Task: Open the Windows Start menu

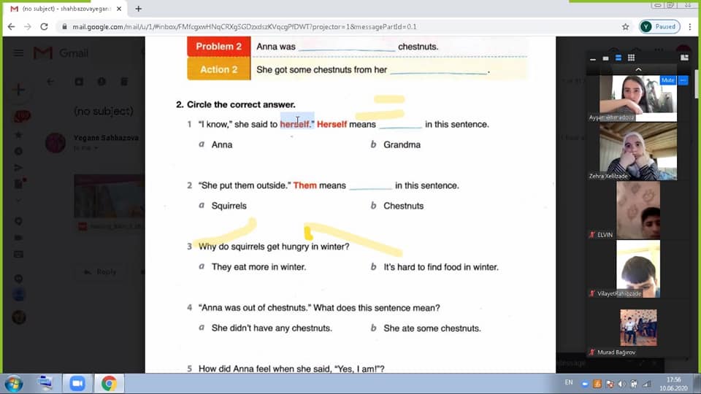Action: (14, 384)
